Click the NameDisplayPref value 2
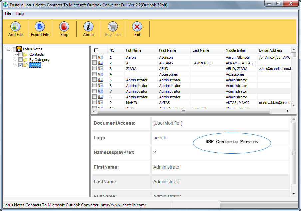The height and width of the screenshot is (211, 301). pyautogui.click(x=155, y=152)
